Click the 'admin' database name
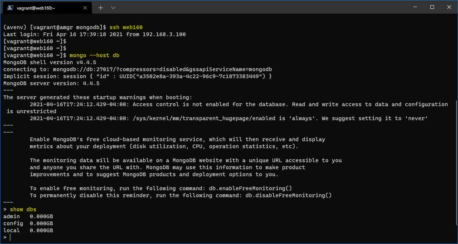The width and height of the screenshot is (458, 244). point(11,216)
